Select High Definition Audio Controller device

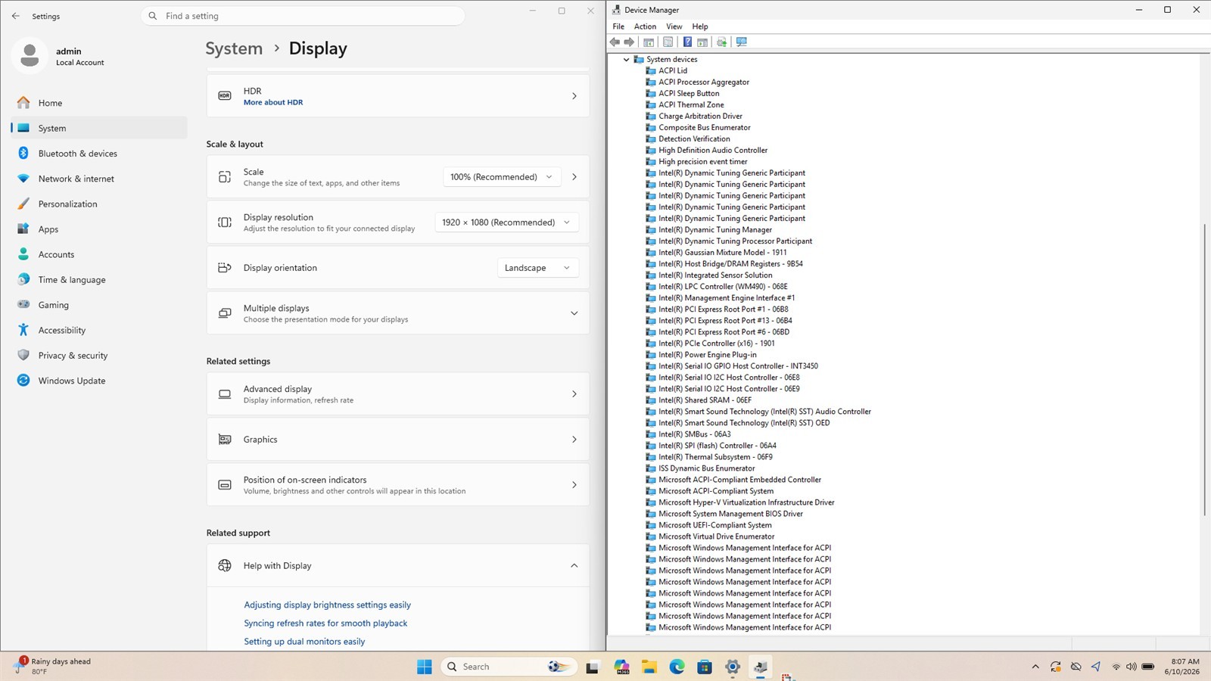(x=713, y=151)
